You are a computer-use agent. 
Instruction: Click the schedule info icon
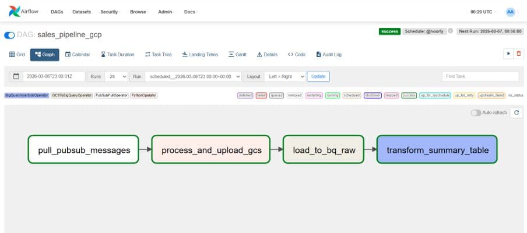[450, 31]
